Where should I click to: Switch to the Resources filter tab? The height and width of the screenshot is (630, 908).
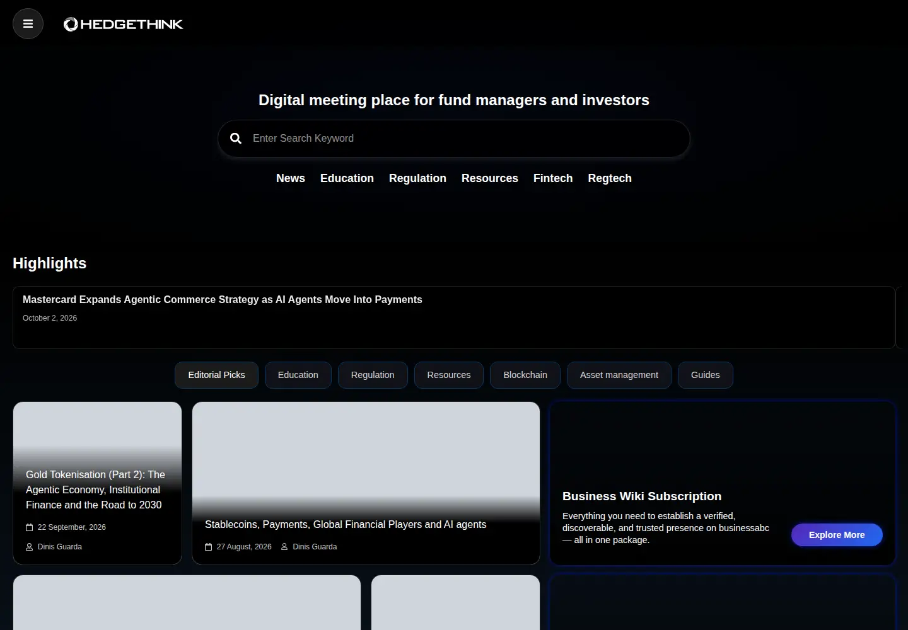449,375
